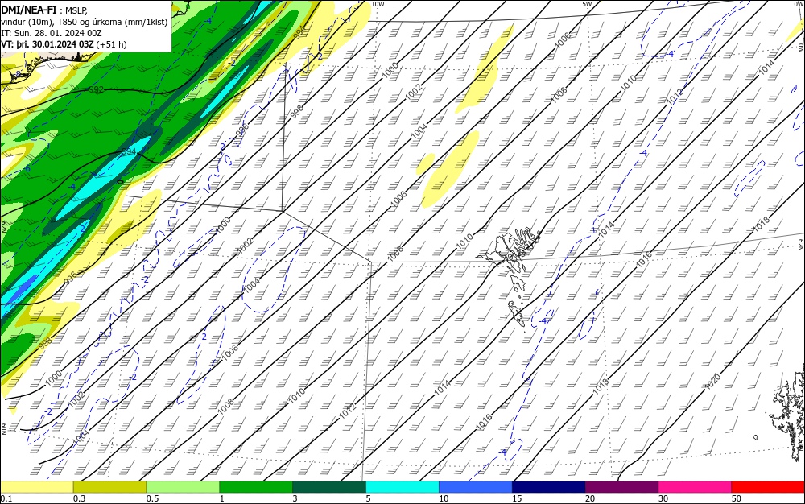Click the legend value '20'
Image resolution: width=805 pixels, height=504 pixels.
pyautogui.click(x=590, y=498)
